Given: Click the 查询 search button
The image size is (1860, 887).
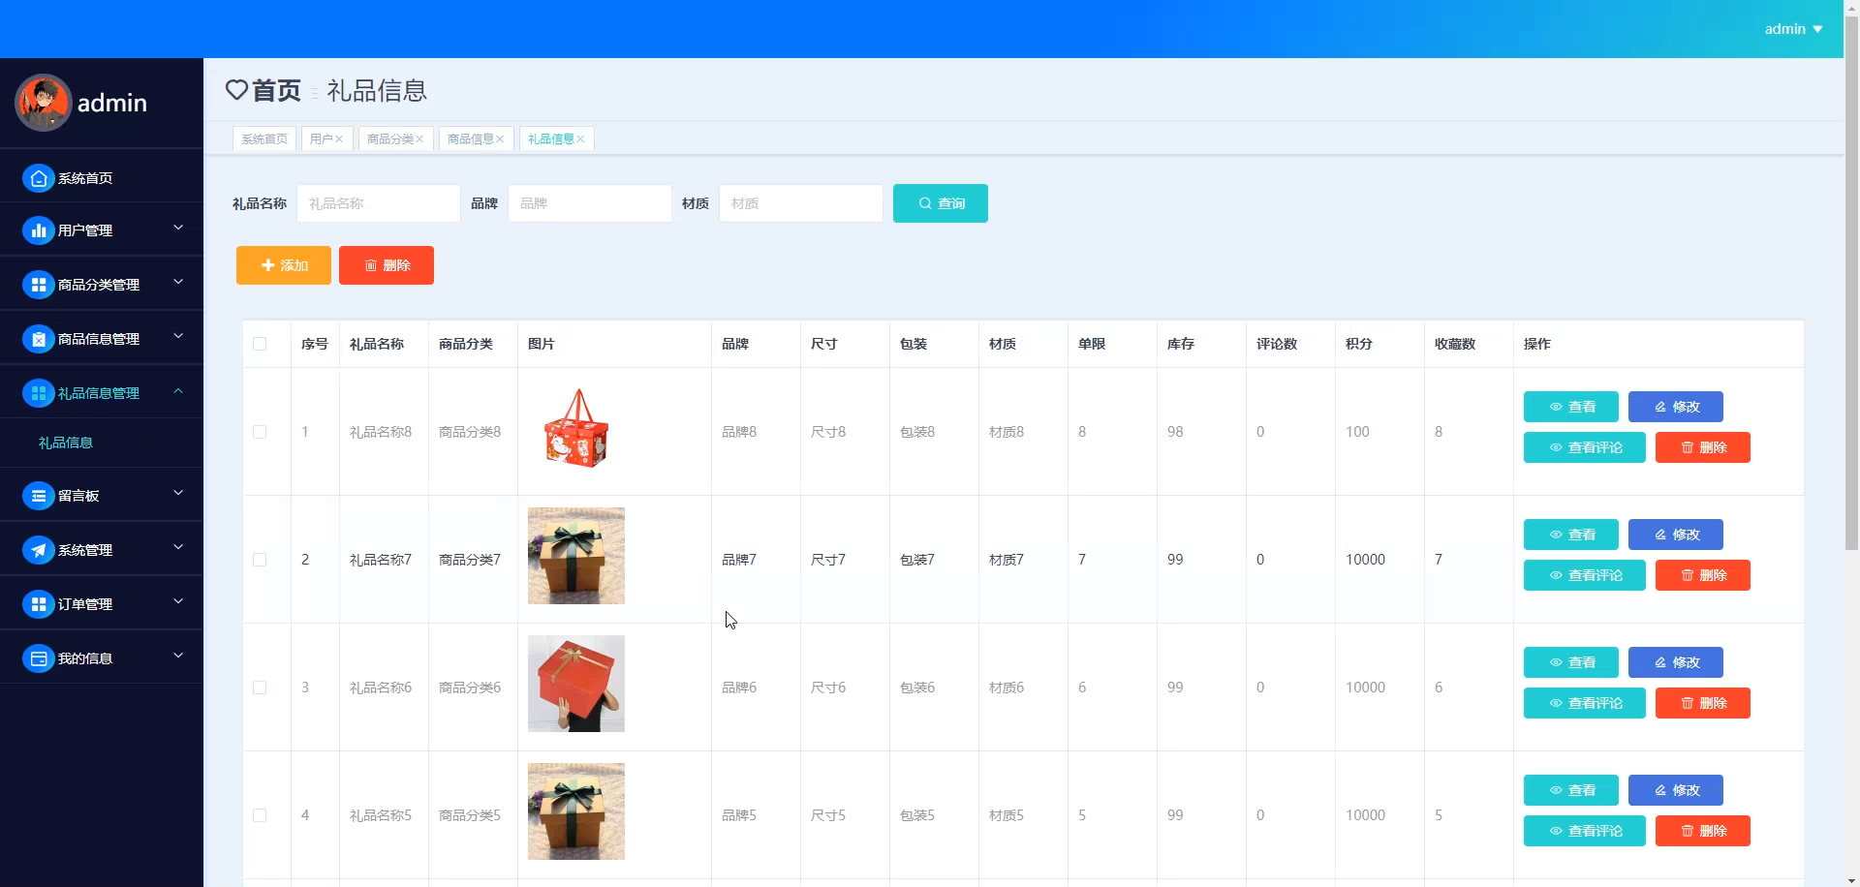Looking at the screenshot, I should 941,203.
